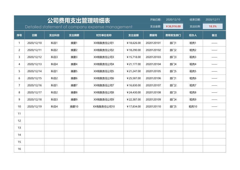
Task: Click the 对方单位名称 column header
Action: 103,35
